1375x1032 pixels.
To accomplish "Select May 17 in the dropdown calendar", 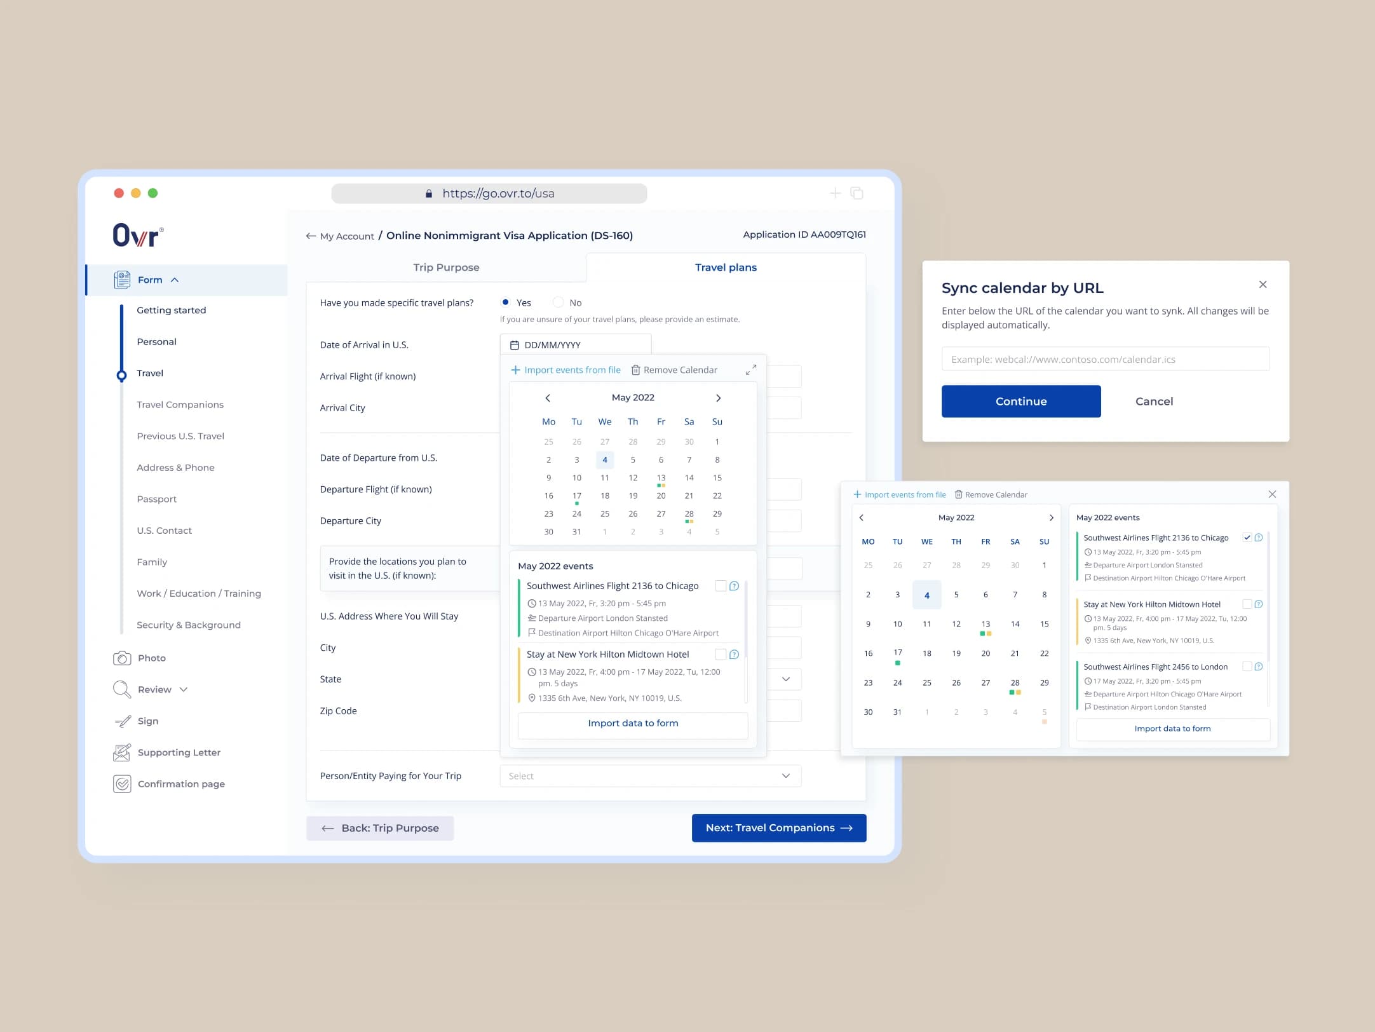I will [x=577, y=496].
